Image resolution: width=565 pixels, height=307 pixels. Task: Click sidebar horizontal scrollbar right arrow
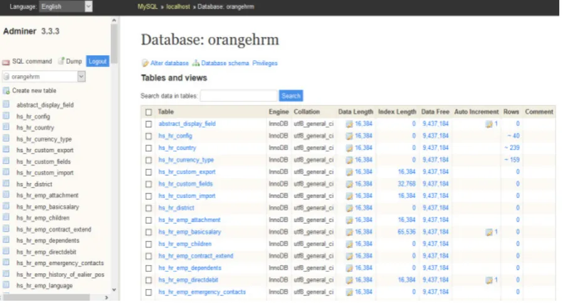point(107,298)
